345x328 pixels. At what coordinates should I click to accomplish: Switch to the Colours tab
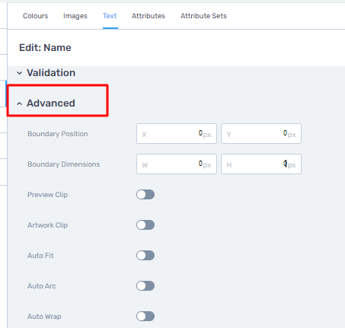point(35,16)
